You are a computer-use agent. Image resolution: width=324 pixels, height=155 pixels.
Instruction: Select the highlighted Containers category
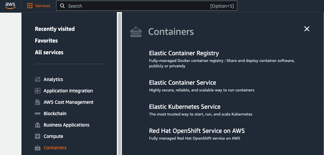coord(55,148)
